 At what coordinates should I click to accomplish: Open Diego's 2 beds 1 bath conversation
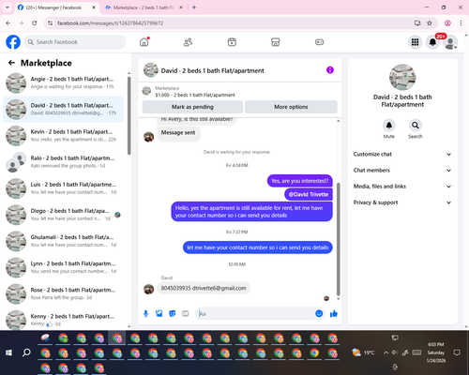(x=63, y=215)
